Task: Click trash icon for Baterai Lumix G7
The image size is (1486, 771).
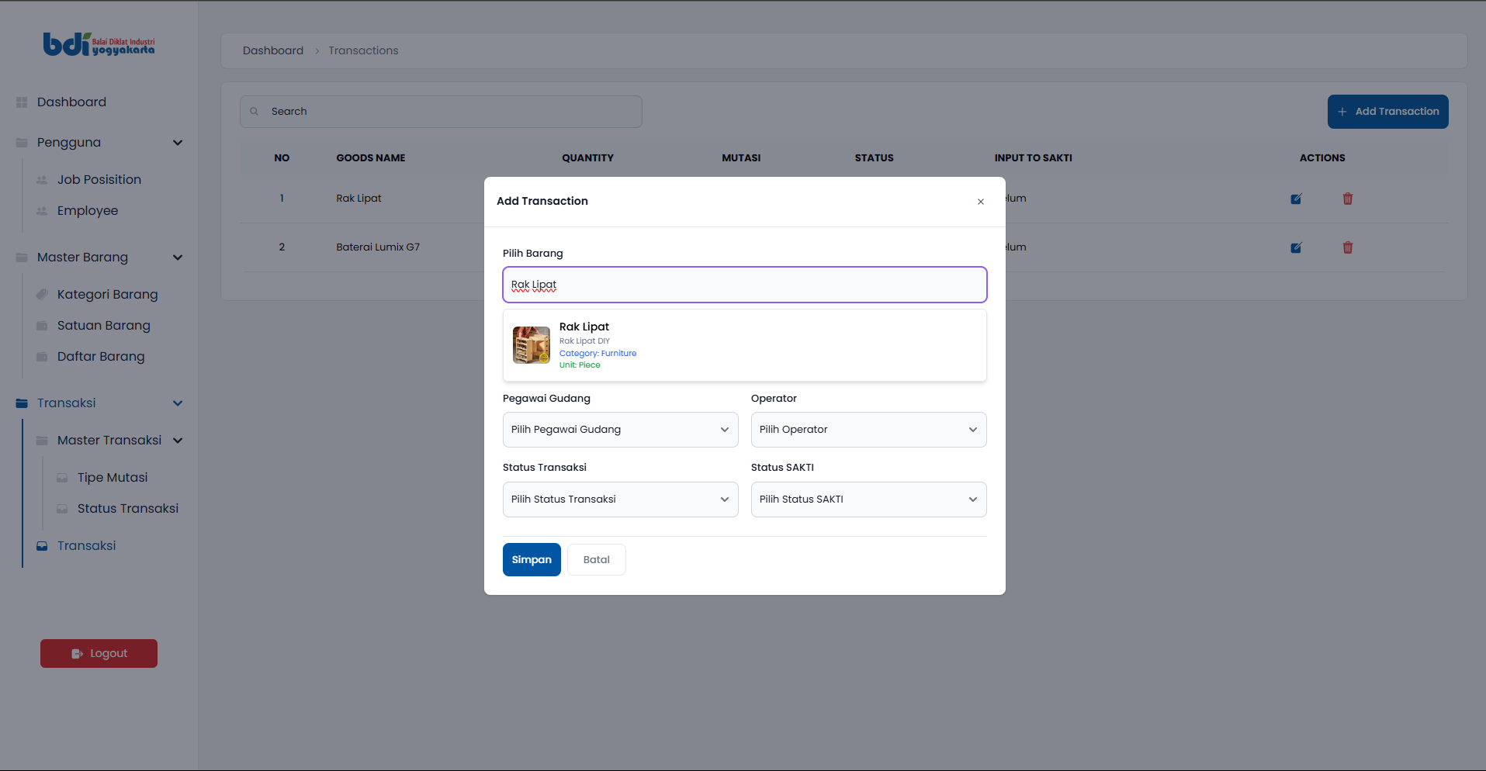Action: pos(1348,247)
